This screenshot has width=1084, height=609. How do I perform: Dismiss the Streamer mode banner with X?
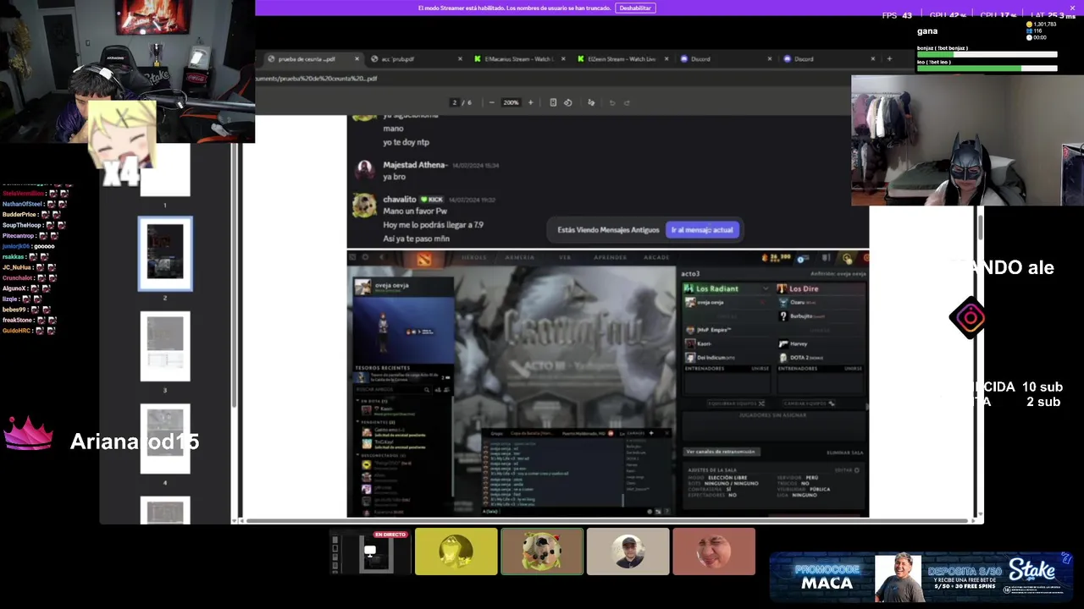click(1071, 8)
